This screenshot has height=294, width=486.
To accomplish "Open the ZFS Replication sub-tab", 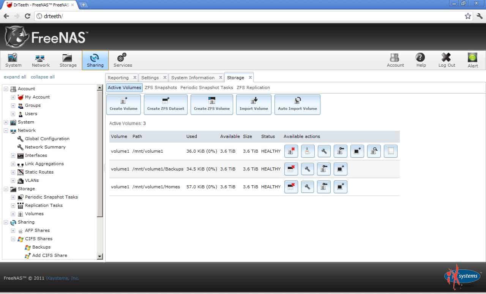I will [x=253, y=88].
